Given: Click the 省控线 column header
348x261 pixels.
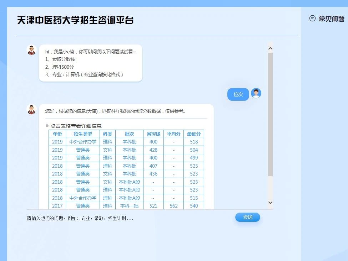Looking at the screenshot, I should [153, 134].
